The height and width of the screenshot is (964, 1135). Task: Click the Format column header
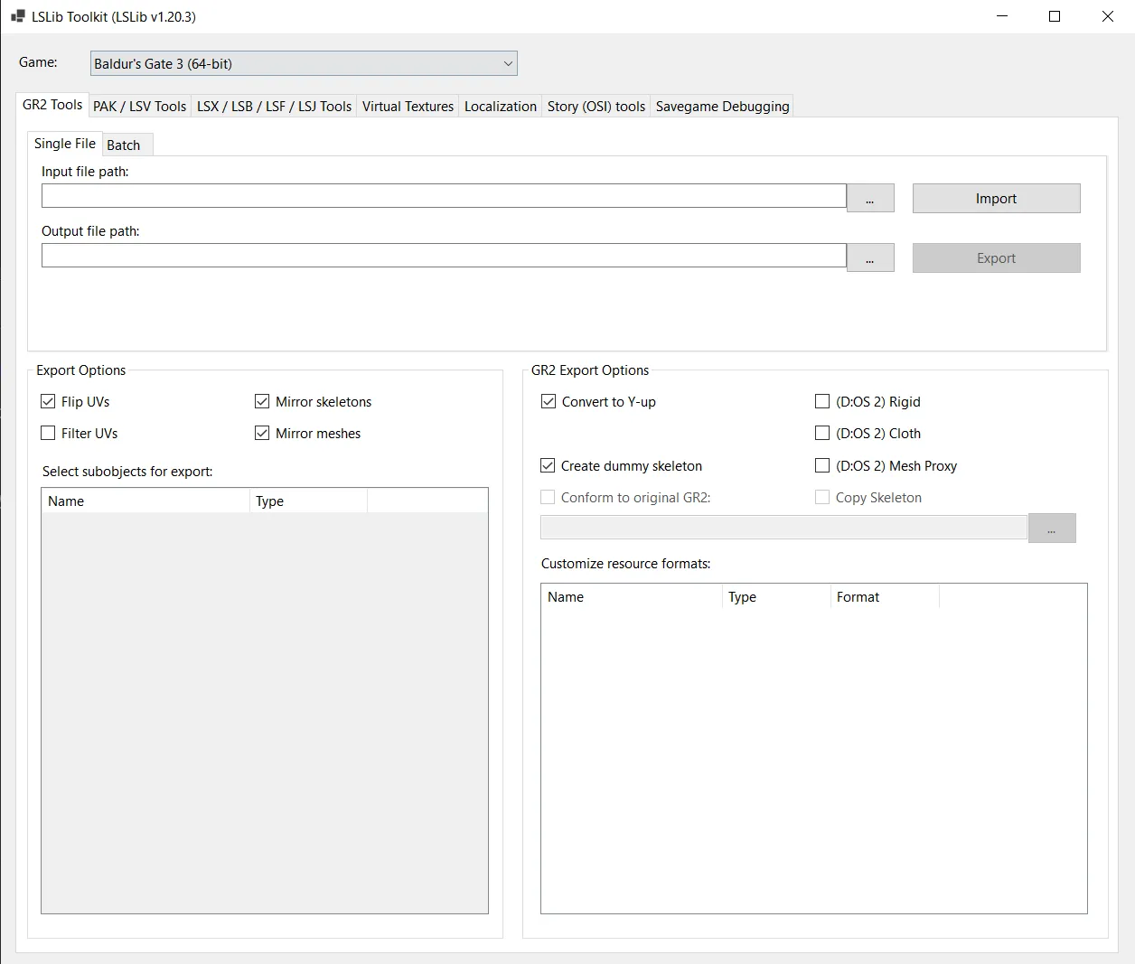pyautogui.click(x=884, y=597)
